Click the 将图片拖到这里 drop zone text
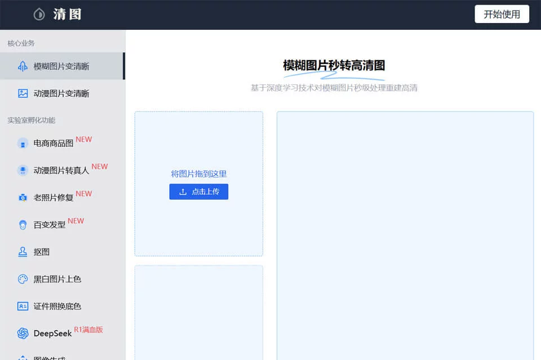This screenshot has width=541, height=360. pos(199,174)
